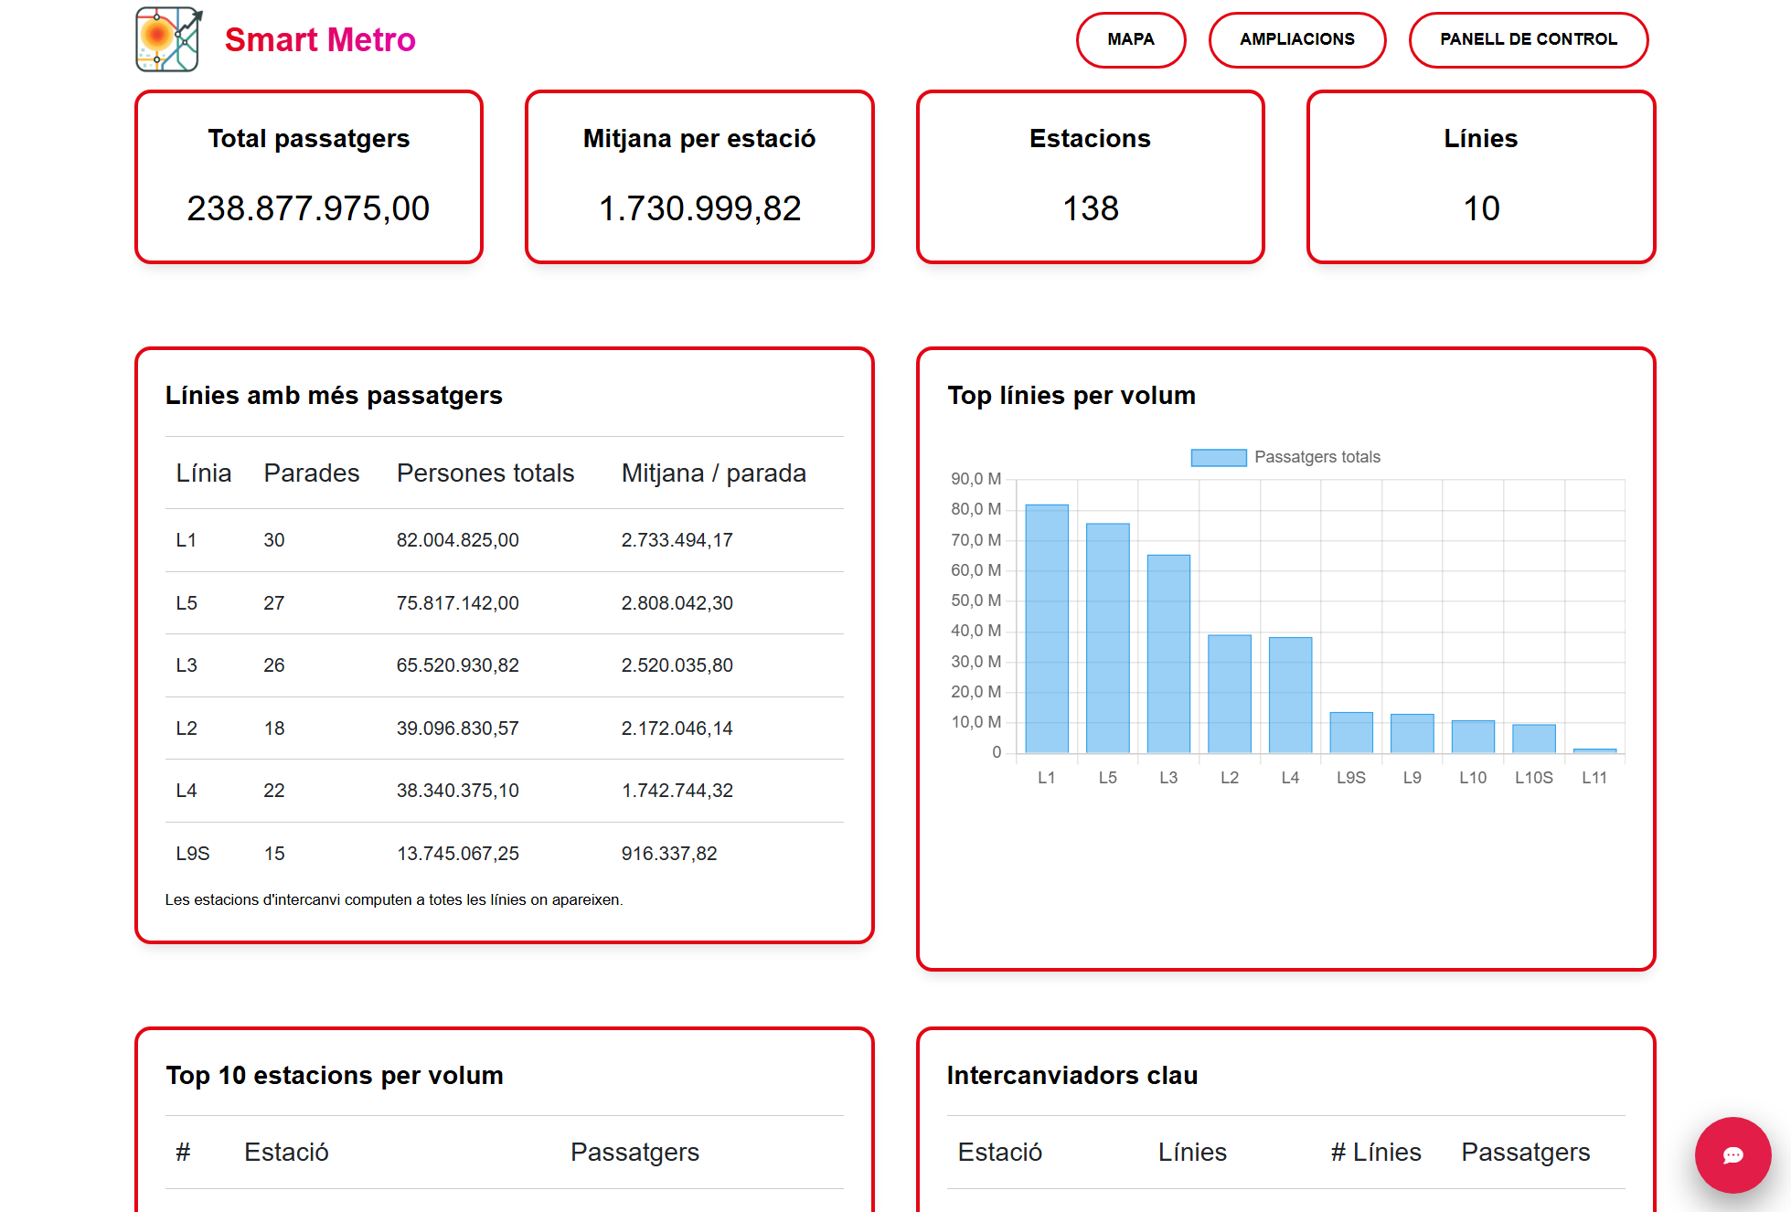
Task: Click the Persones totals column header
Action: click(x=485, y=473)
